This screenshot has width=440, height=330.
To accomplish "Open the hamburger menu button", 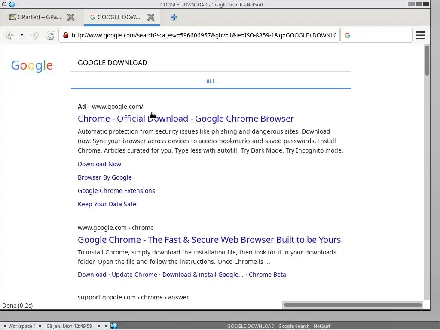I will click(x=420, y=35).
